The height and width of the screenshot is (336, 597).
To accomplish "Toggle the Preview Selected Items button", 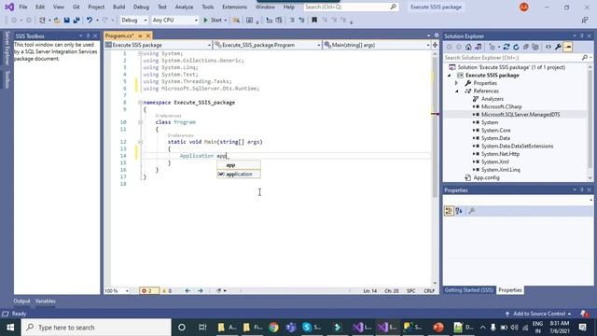I will 568,47.
